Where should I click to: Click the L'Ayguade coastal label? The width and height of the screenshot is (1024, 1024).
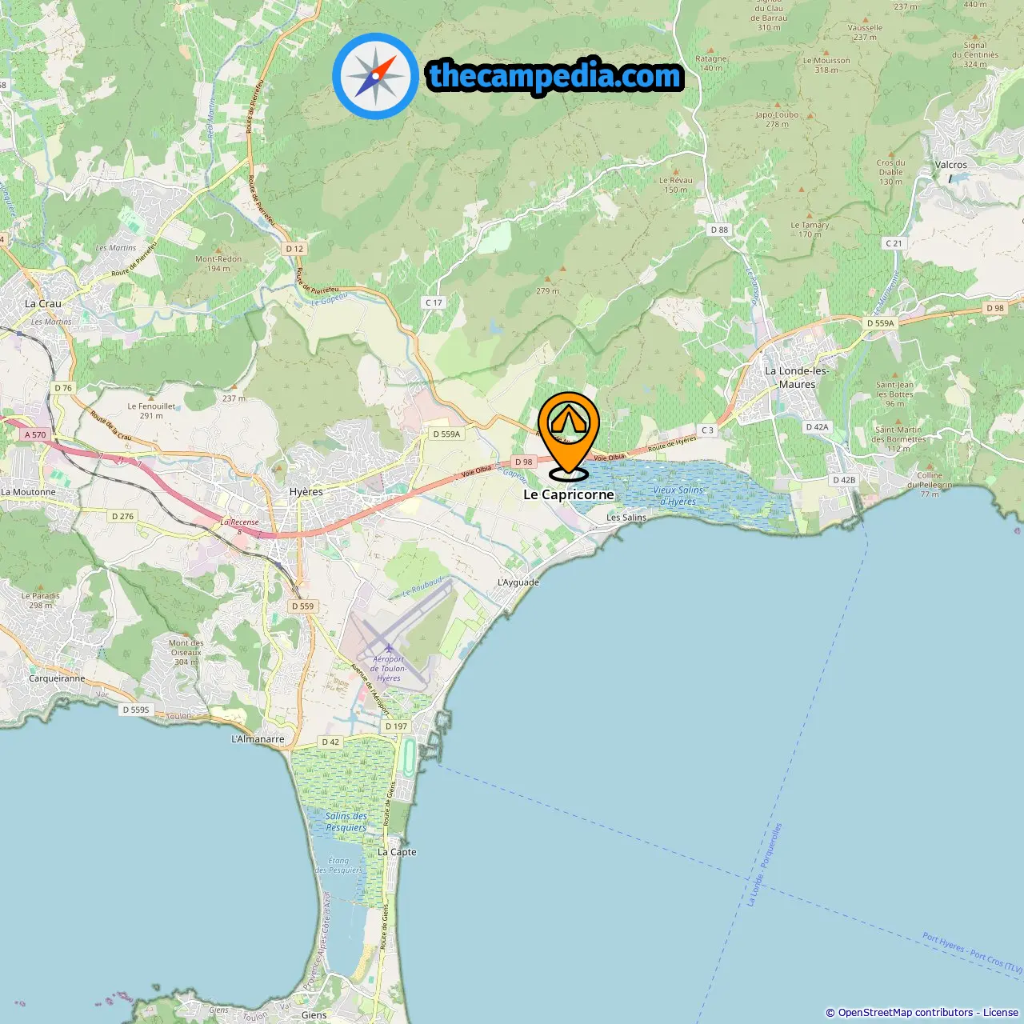click(x=518, y=582)
